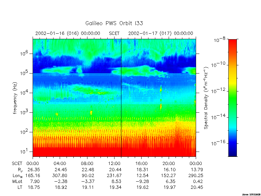Viewport: 261px width, 196px height.
Task: Click the longitude value 231.67
Action: (114, 175)
